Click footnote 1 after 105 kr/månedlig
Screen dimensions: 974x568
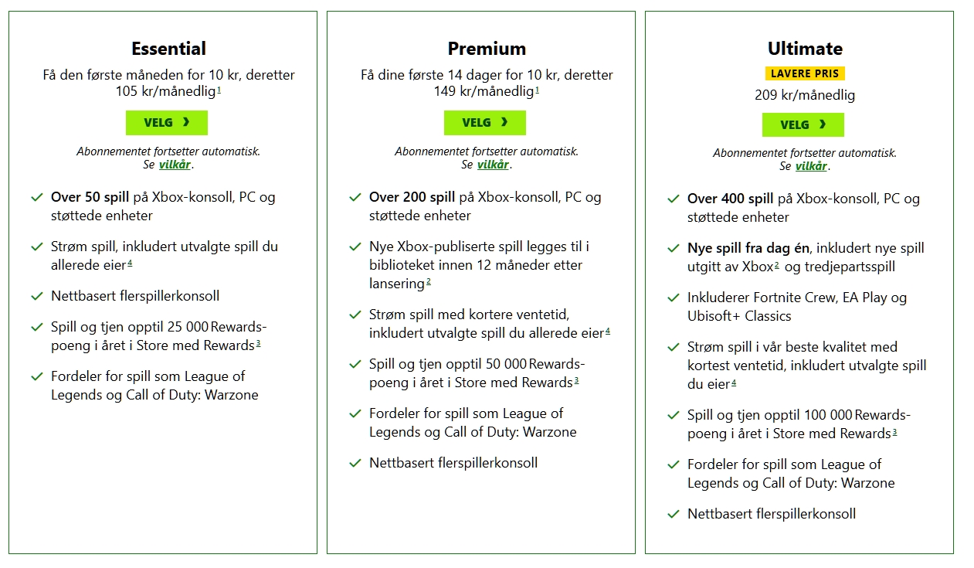(219, 90)
